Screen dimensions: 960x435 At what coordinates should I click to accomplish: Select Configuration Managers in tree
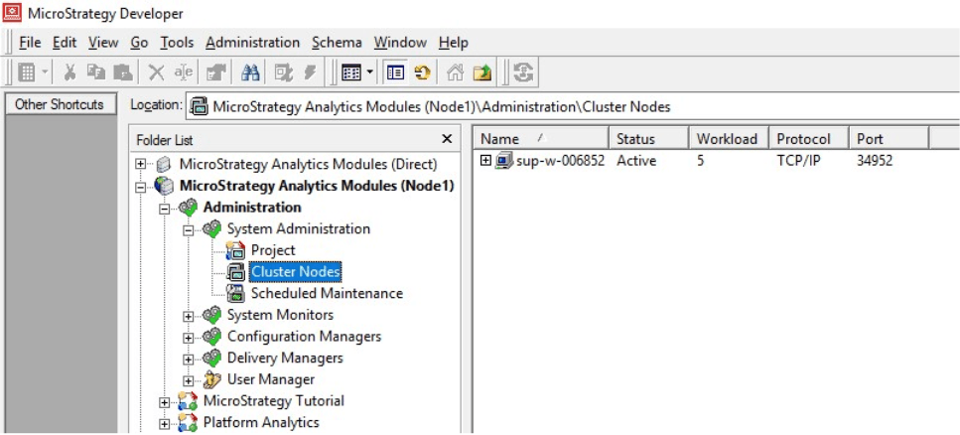tap(305, 337)
